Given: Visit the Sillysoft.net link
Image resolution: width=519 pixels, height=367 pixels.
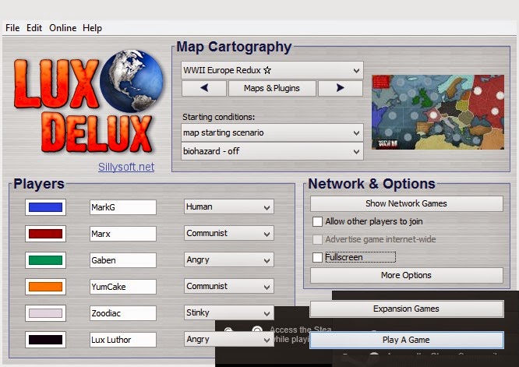Looking at the screenshot, I should point(126,167).
